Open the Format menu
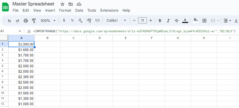239x108 pixels. (65, 10)
